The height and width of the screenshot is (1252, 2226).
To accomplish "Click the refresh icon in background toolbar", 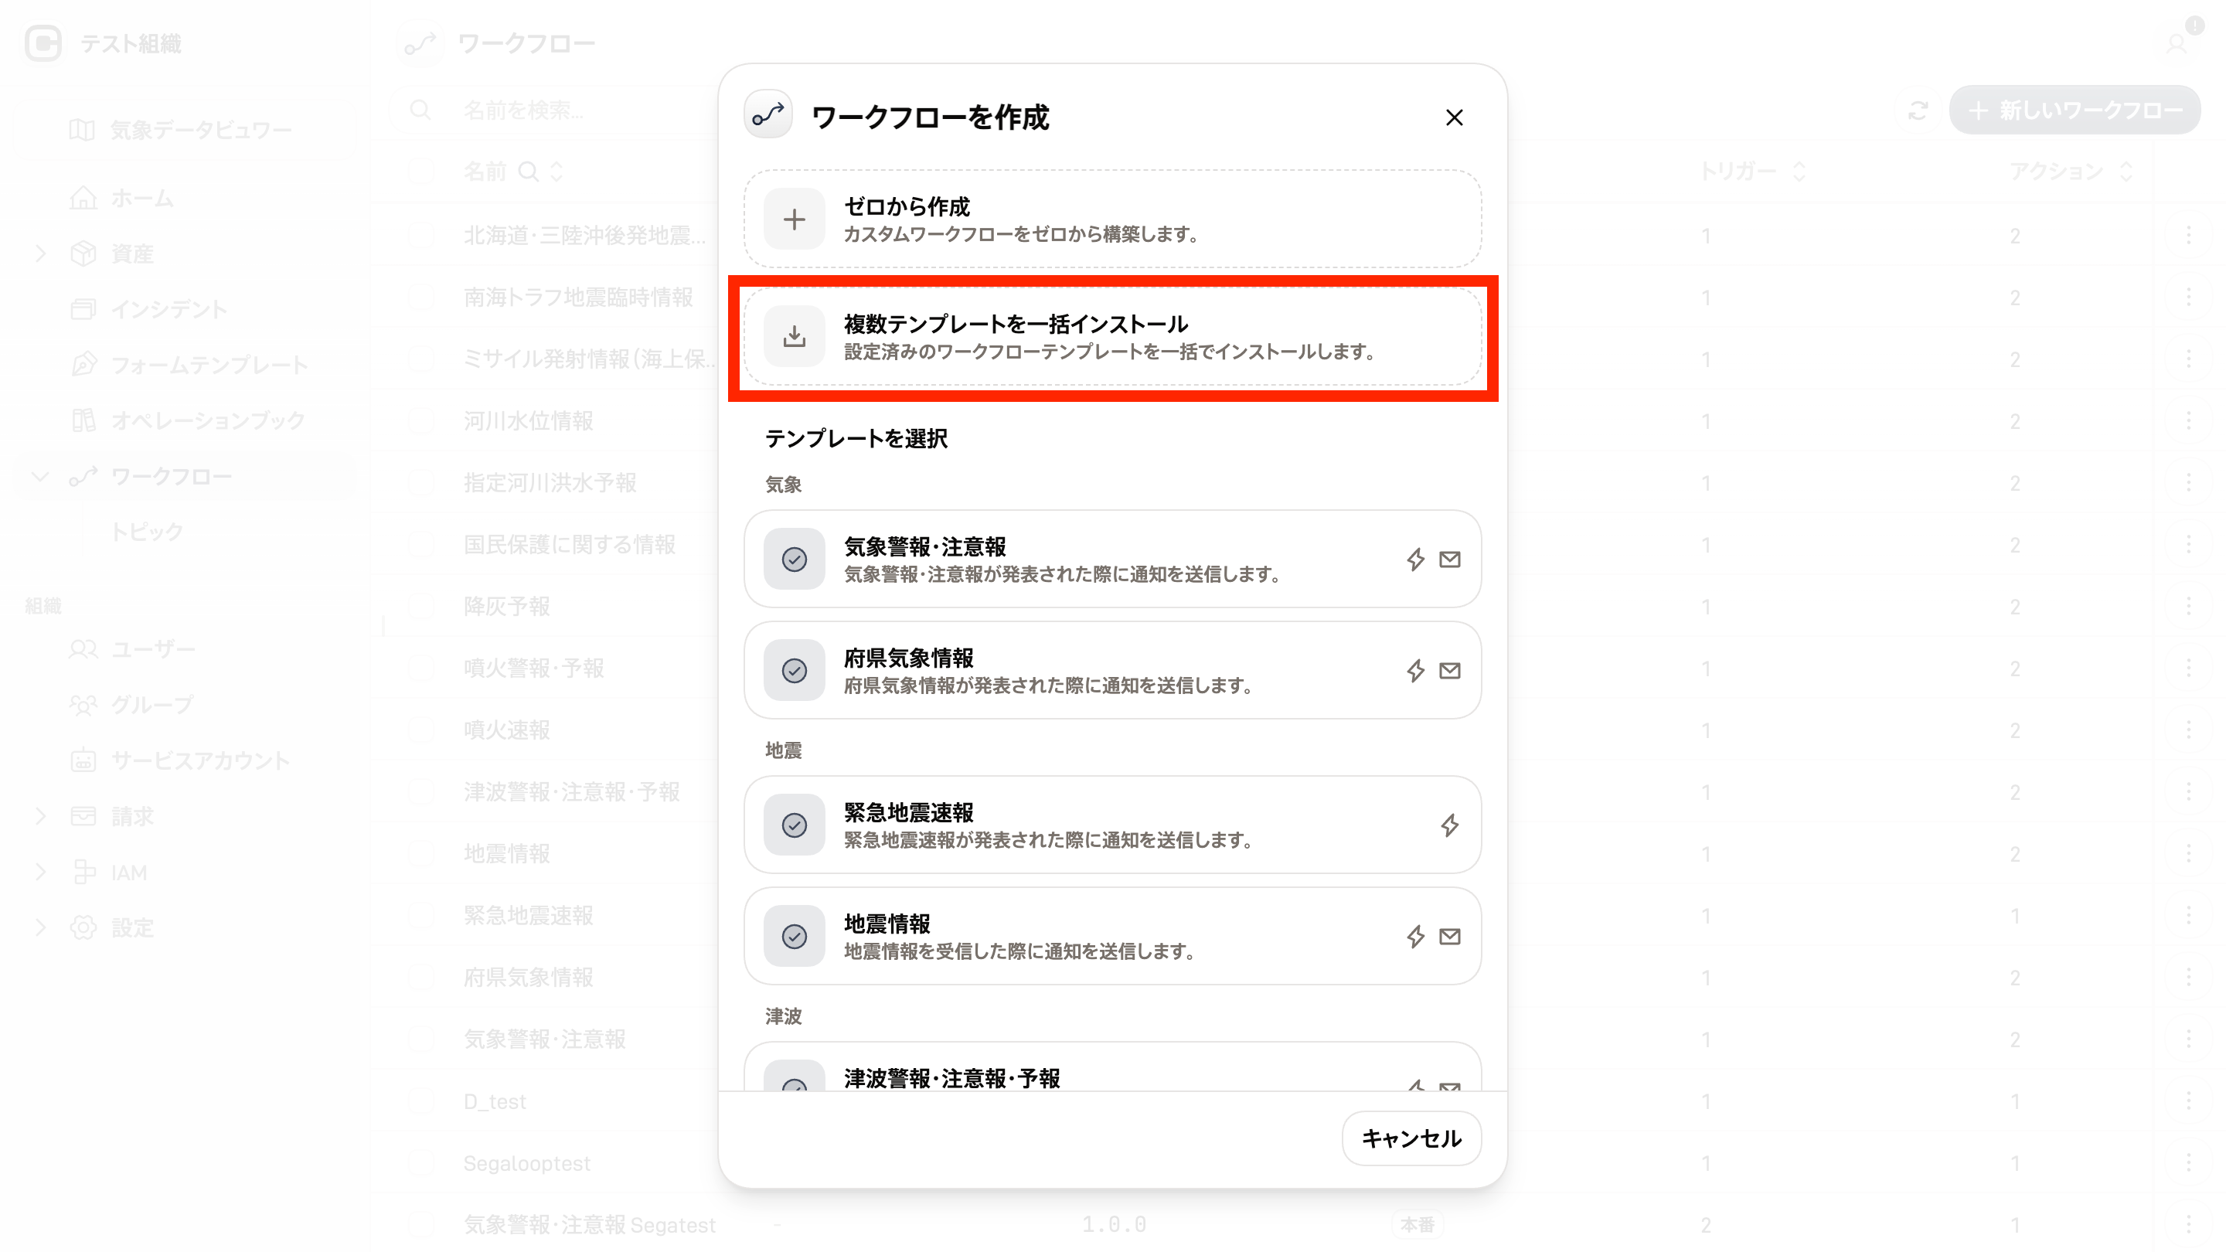I will point(1918,110).
